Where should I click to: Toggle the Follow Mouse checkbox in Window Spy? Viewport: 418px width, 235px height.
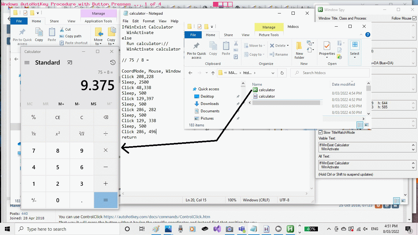click(x=414, y=18)
